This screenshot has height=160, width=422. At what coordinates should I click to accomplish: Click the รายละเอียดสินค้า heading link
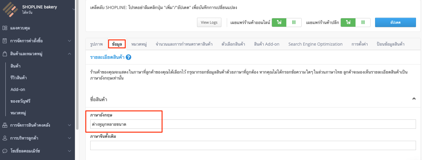point(107,57)
